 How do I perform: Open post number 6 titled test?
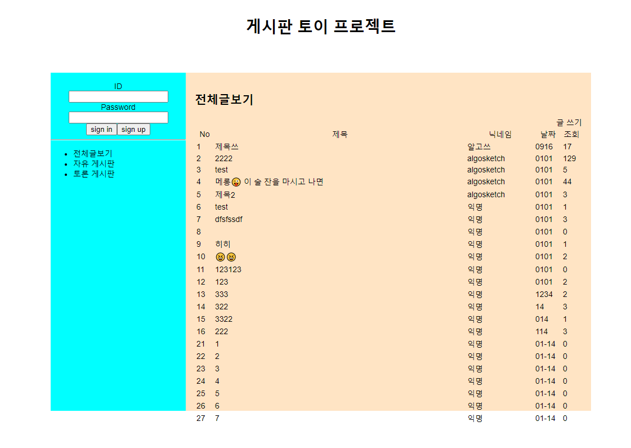click(x=221, y=207)
